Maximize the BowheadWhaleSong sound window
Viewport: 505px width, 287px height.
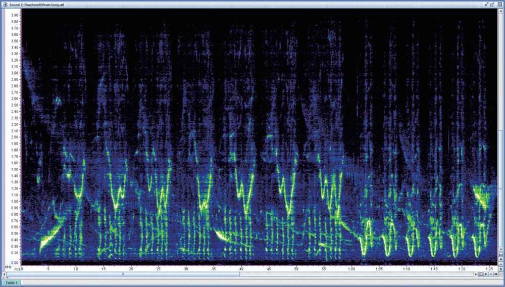click(493, 4)
